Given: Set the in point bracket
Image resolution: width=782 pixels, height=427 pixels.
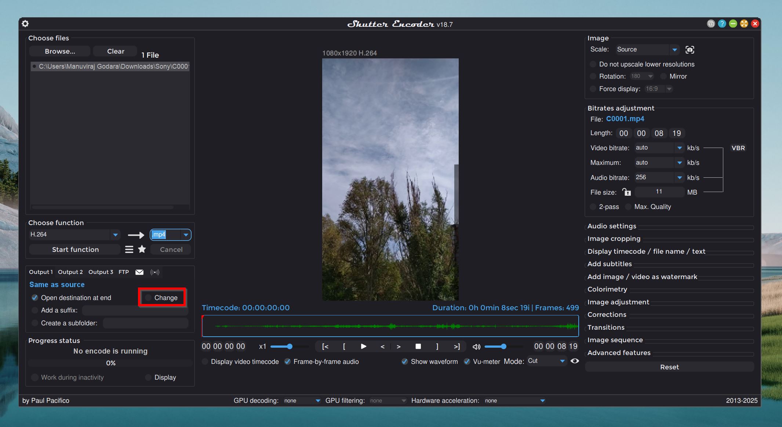Looking at the screenshot, I should tap(344, 346).
